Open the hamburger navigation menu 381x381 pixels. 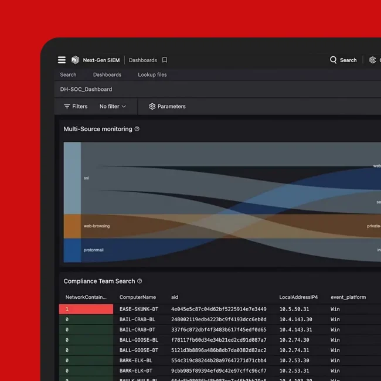click(62, 60)
